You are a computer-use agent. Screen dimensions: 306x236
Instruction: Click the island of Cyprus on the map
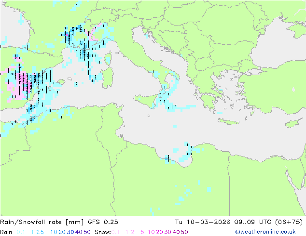(294, 122)
